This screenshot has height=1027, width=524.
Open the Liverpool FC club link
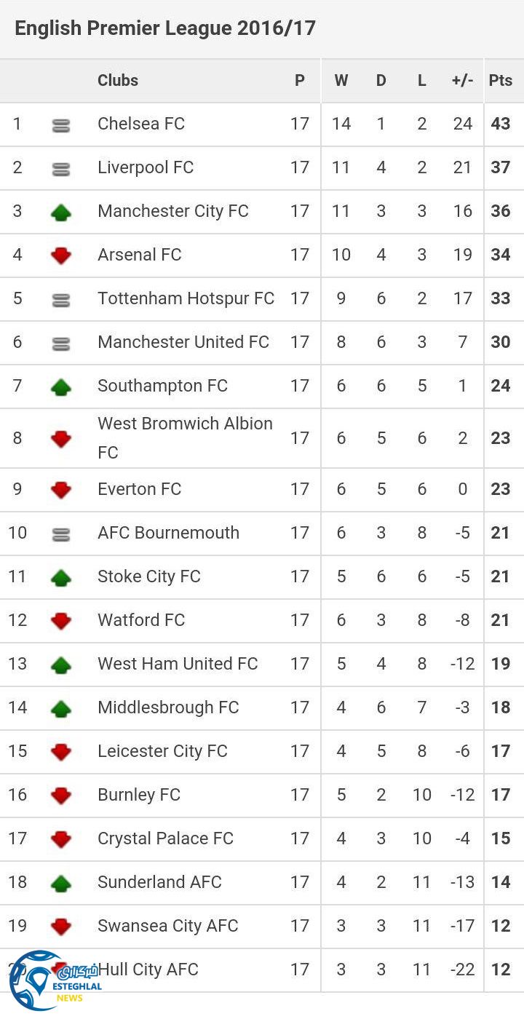pos(146,167)
